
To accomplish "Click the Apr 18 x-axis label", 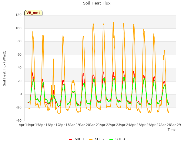I will (65, 125).
